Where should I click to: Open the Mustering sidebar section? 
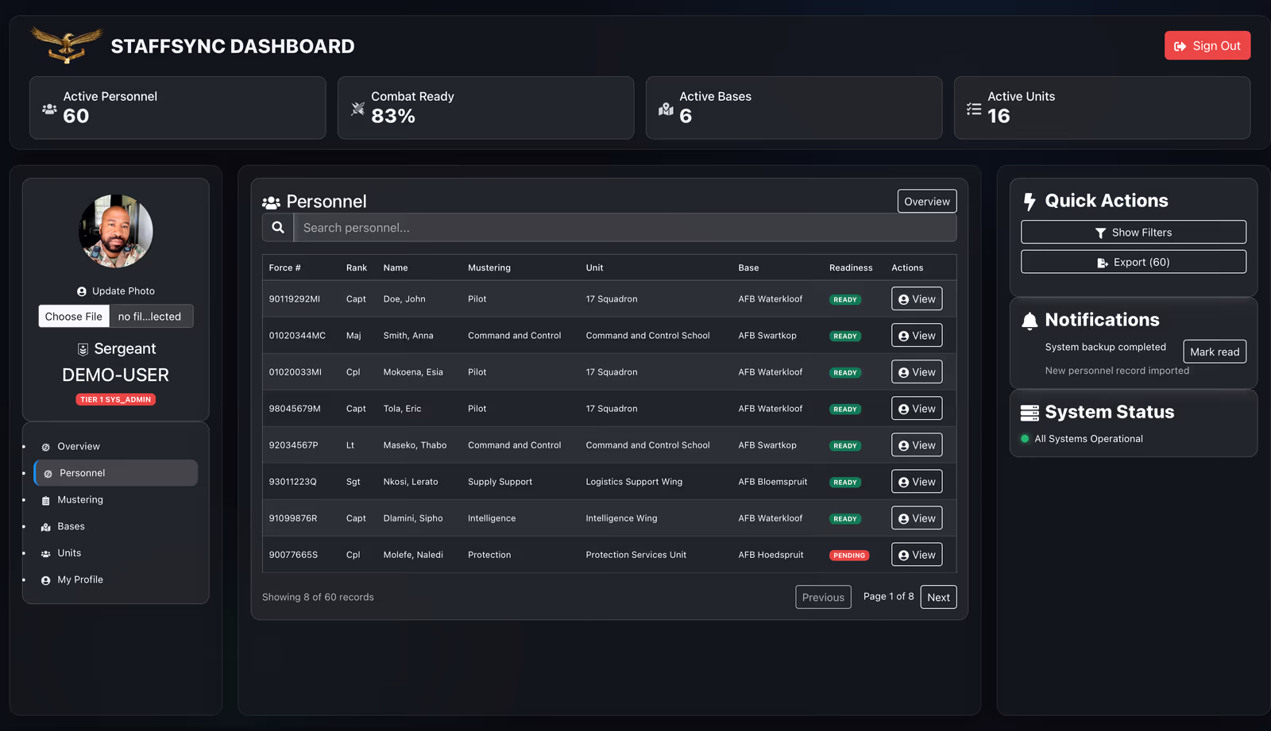[x=116, y=500]
